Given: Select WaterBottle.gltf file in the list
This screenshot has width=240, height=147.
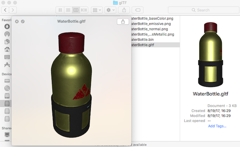Looking at the screenshot, I should (155, 45).
